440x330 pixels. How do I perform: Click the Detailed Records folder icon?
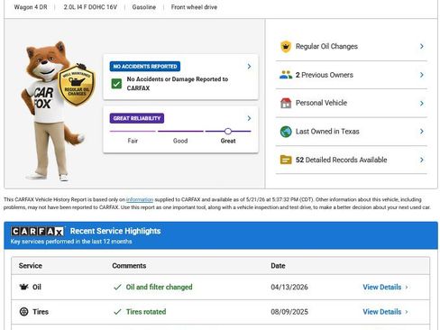point(286,160)
